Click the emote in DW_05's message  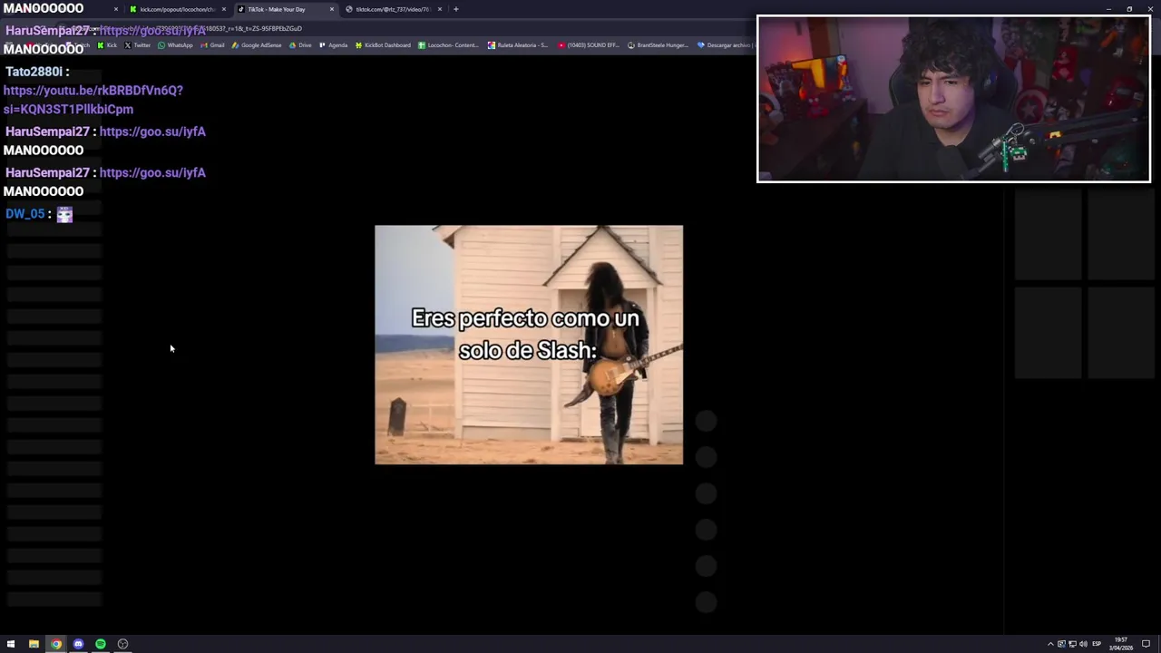point(64,214)
